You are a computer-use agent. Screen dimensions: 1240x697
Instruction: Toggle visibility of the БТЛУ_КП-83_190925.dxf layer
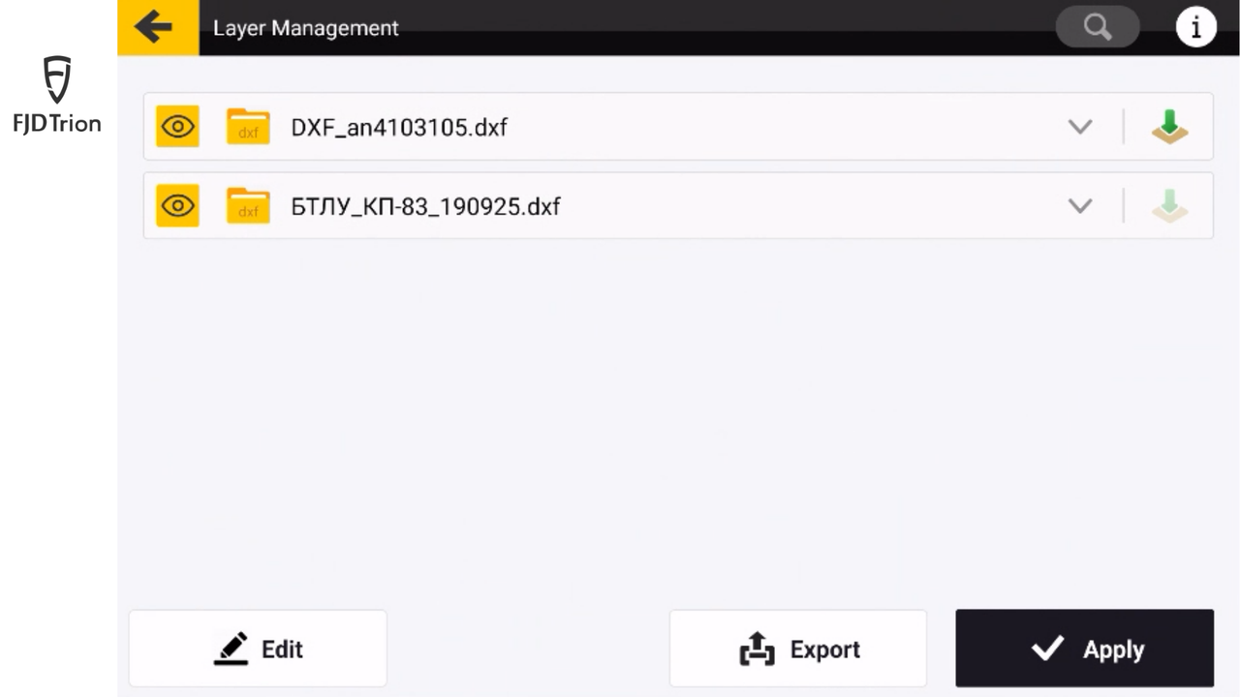(177, 206)
